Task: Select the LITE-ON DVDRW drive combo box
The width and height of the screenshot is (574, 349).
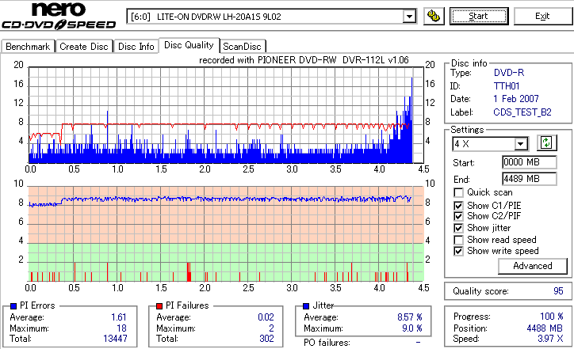Action: pos(272,17)
